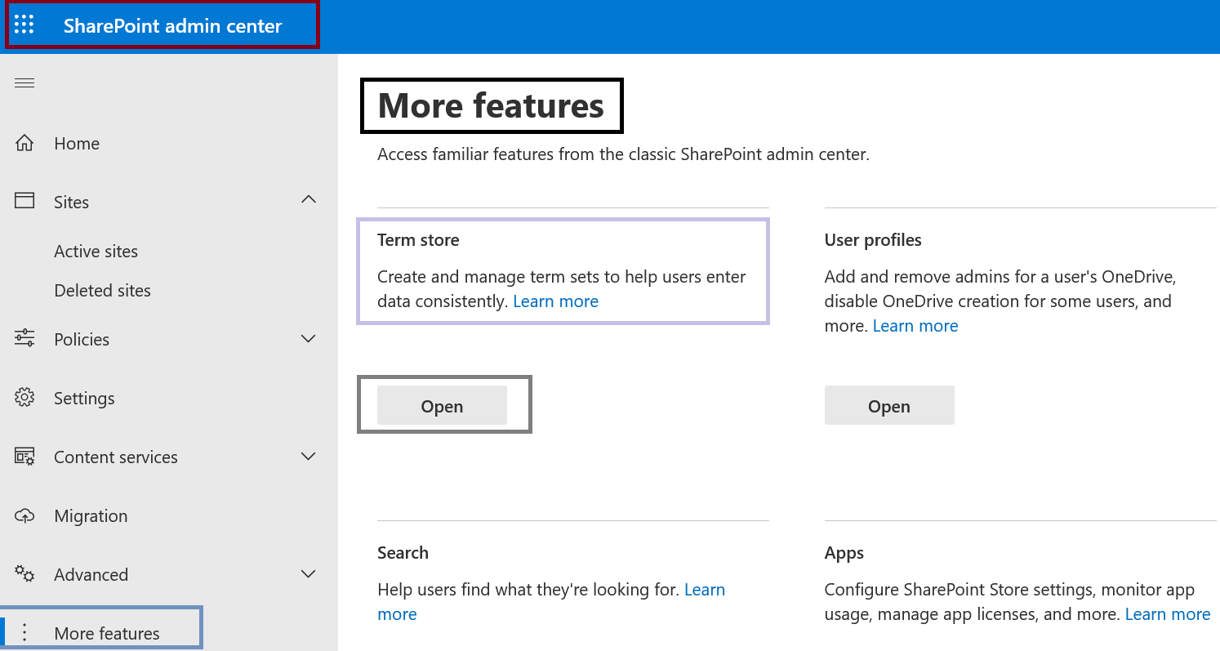Follow the Apps section Learn more link
1220x651 pixels.
(1168, 614)
